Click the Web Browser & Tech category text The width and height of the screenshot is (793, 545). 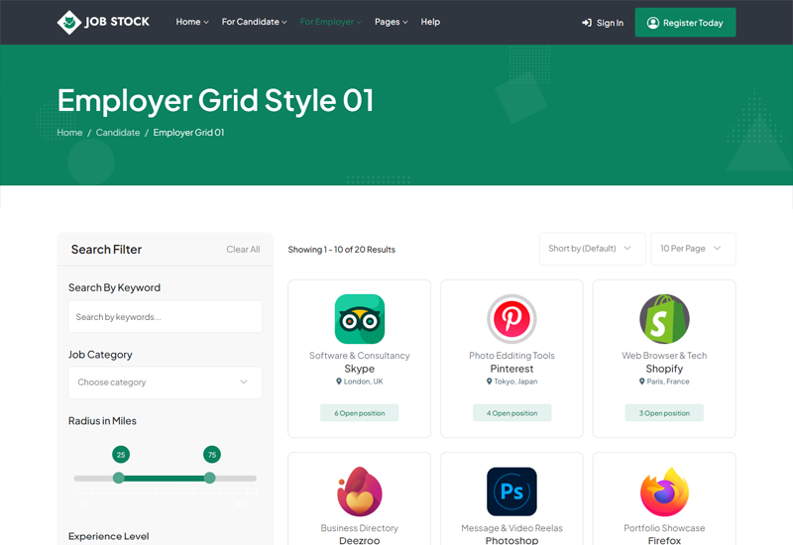tap(664, 356)
